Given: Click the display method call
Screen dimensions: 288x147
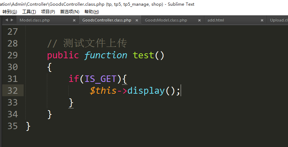Looking at the screenshot, I should pyautogui.click(x=146, y=90).
